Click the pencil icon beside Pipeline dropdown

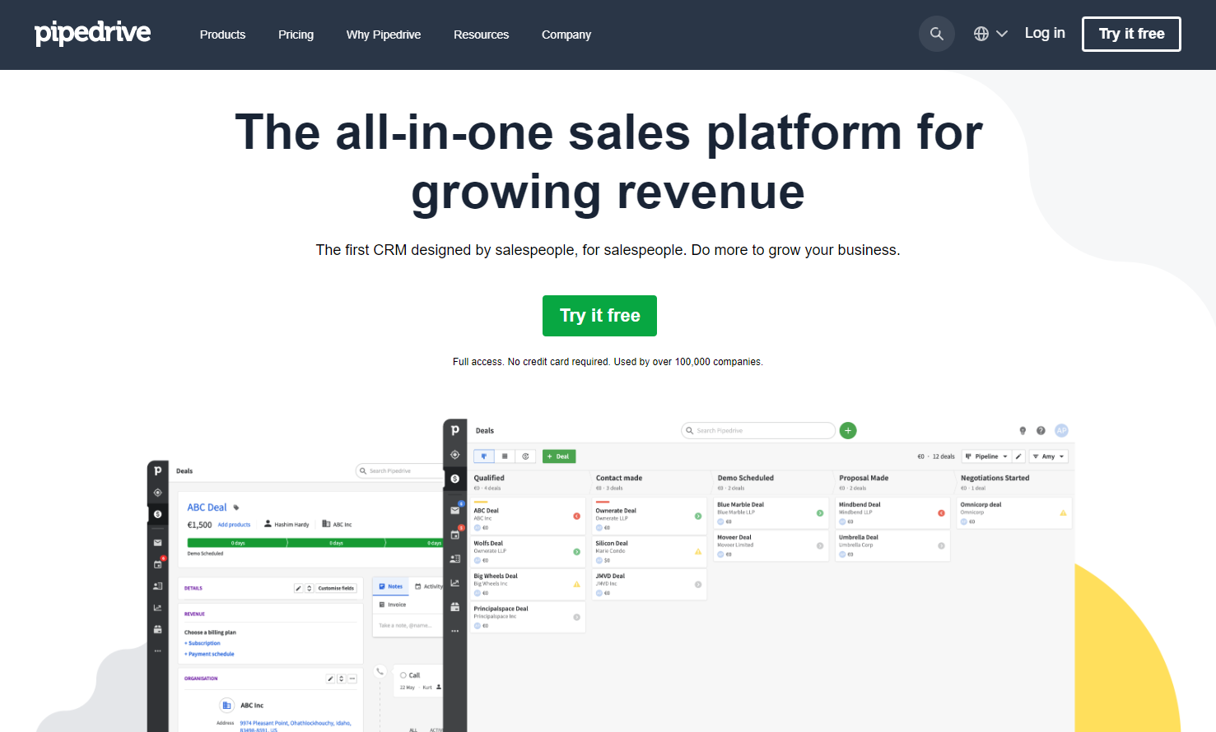tap(1018, 456)
